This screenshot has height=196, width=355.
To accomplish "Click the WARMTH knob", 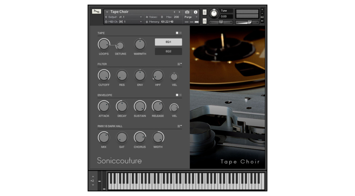I will click(x=140, y=44).
